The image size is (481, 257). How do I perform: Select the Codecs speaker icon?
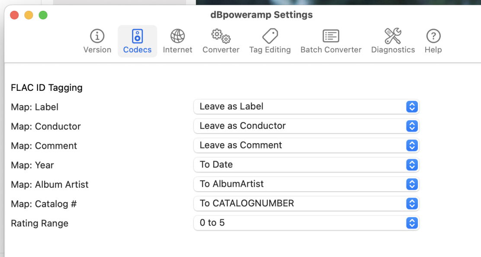137,36
